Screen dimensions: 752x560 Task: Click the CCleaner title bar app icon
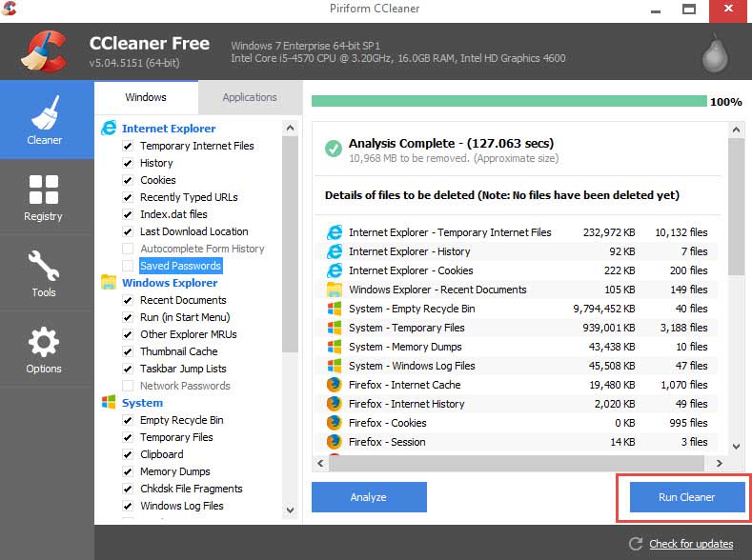pos(9,8)
